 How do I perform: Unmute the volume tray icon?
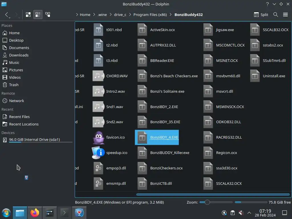coord(241,213)
